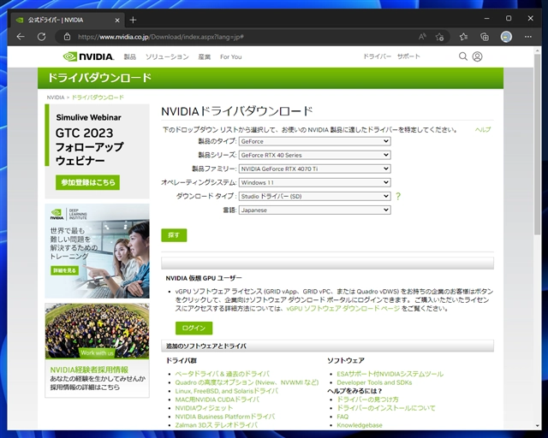Open ベータドライバ＆過去のドライバ link
548x438 pixels.
[x=223, y=374]
